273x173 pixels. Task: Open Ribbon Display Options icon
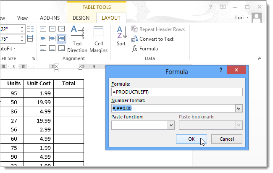click(223, 7)
